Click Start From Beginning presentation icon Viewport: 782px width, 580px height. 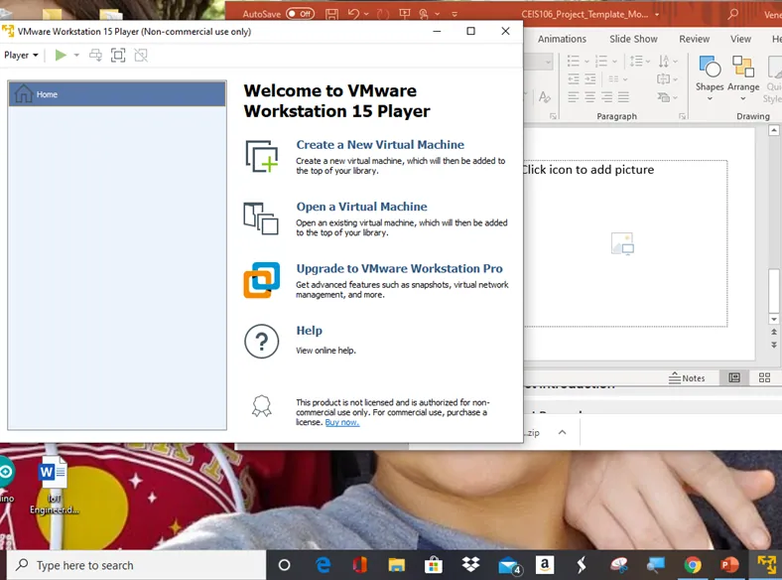pos(405,14)
